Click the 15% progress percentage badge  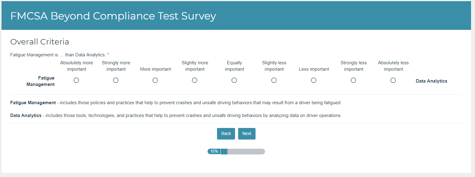214,151
